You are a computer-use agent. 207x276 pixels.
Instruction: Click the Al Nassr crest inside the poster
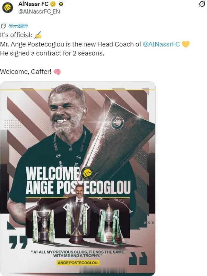(x=87, y=173)
